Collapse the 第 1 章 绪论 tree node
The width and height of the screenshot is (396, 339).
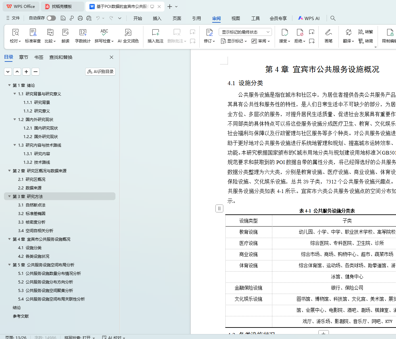tap(10, 85)
